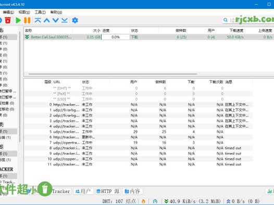Viewport: 274px width, 205px height.
Task: Click the 3.35 GiB size cell
Action: 94,37
